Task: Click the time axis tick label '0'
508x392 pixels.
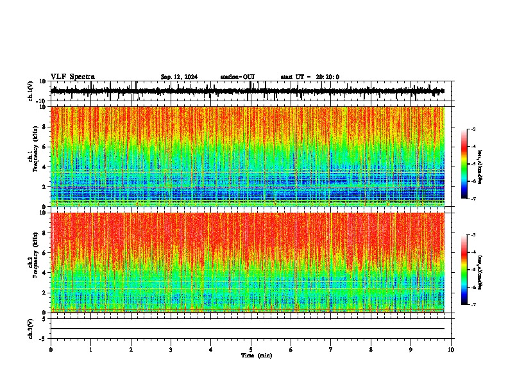Action: coord(51,350)
